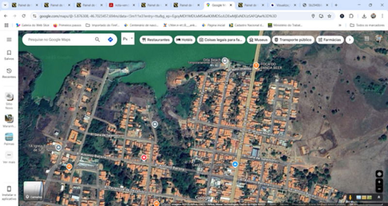
Task: Open directions with the blue arrow icon
Action: (111, 40)
